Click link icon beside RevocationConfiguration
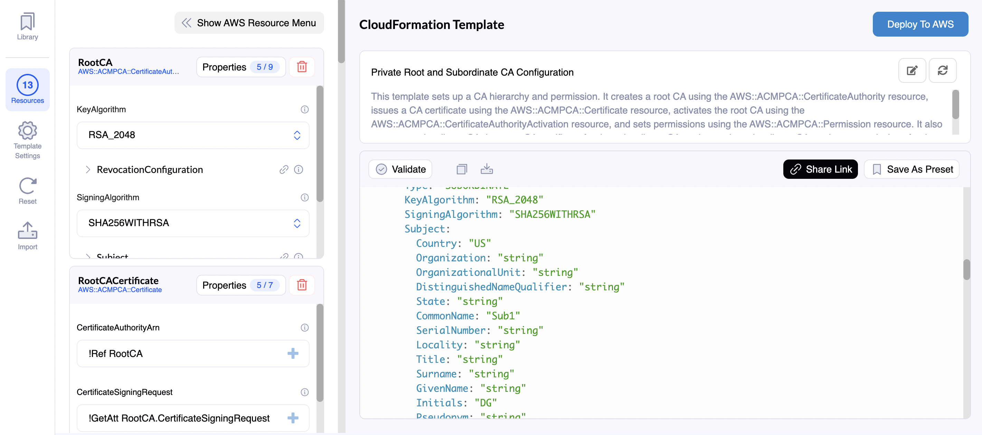Viewport: 982px width, 435px height. pyautogui.click(x=284, y=170)
